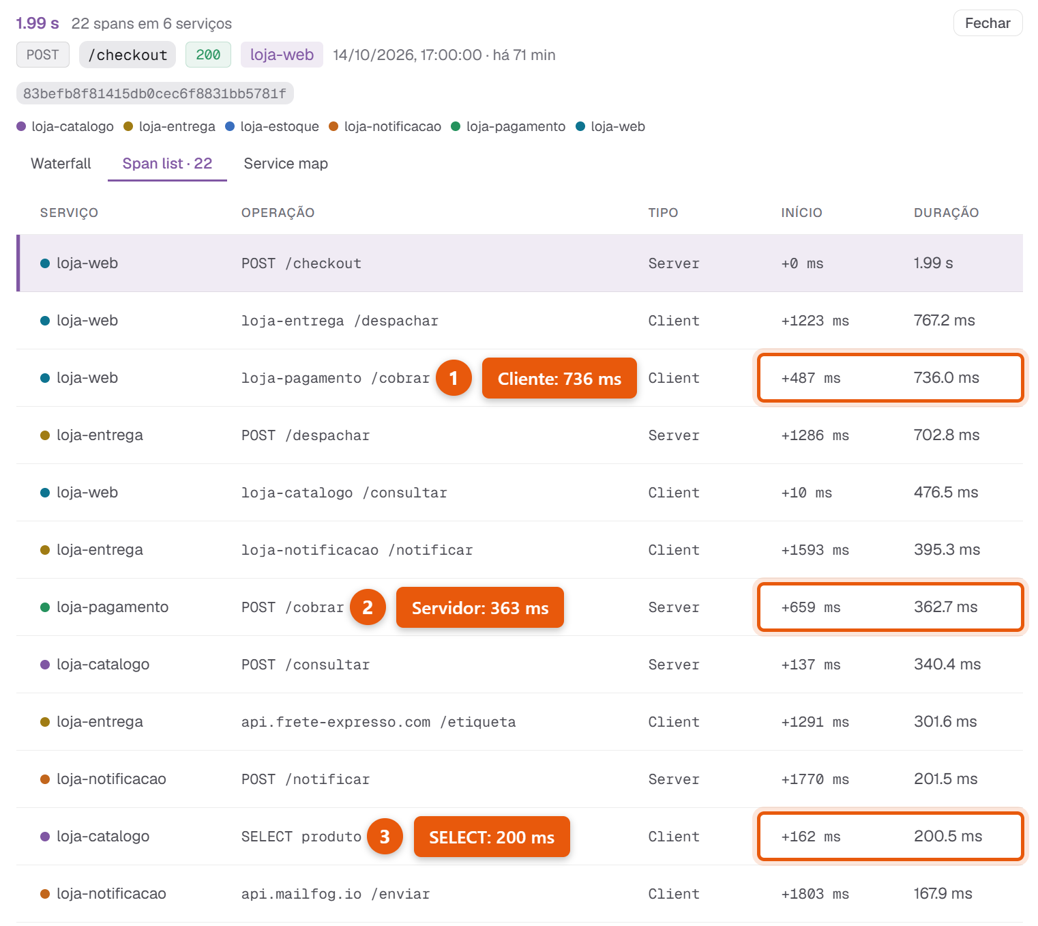The width and height of the screenshot is (1038, 926).
Task: Select the api.frete-expresso.com /etiqueta span
Action: pos(520,722)
